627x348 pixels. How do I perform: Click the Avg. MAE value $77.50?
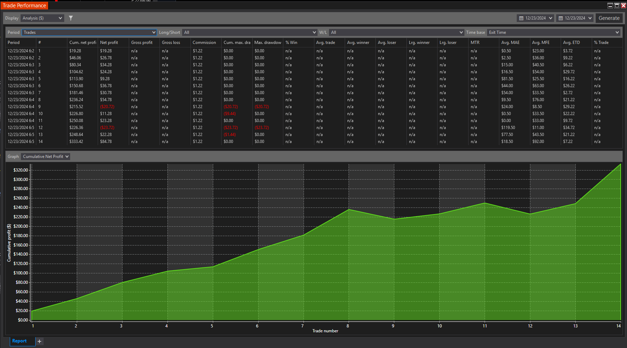[x=507, y=135]
